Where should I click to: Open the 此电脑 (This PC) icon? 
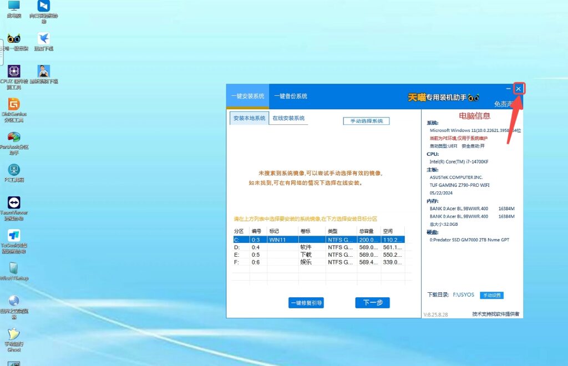click(14, 7)
